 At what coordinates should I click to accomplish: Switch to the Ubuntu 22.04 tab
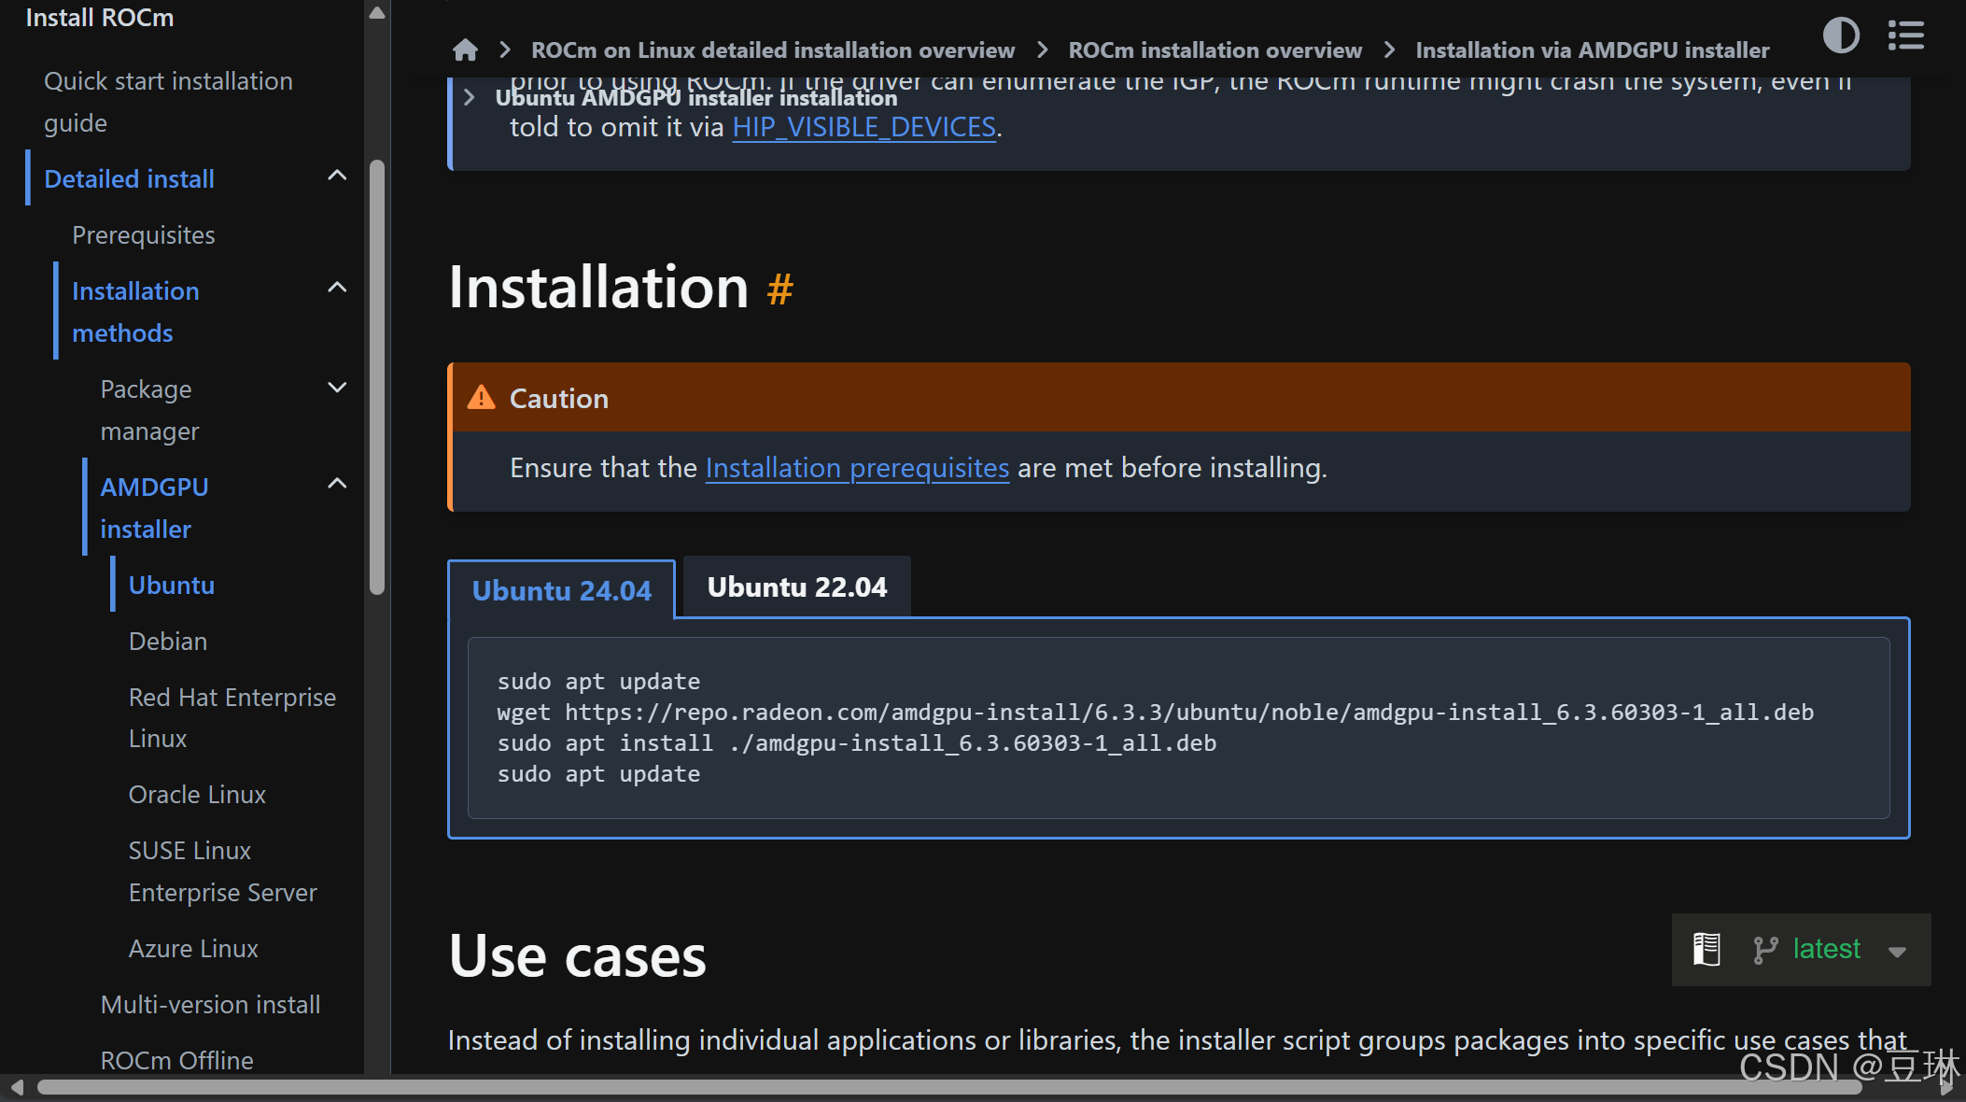pos(796,587)
